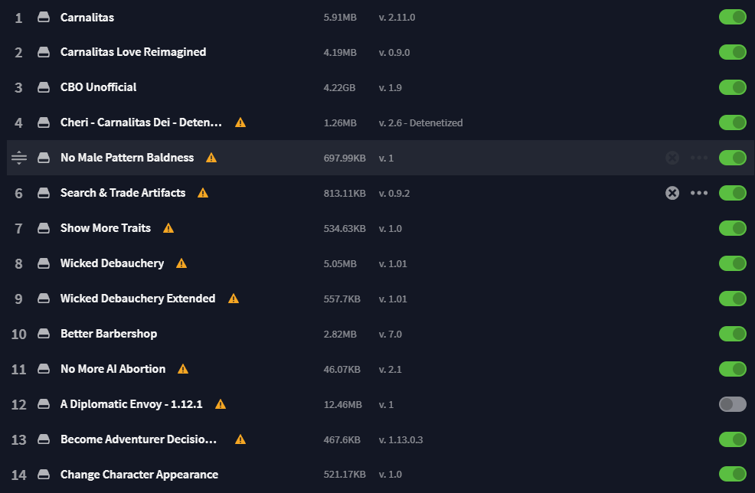Disable the Carnalitas mod toggle

pos(732,17)
